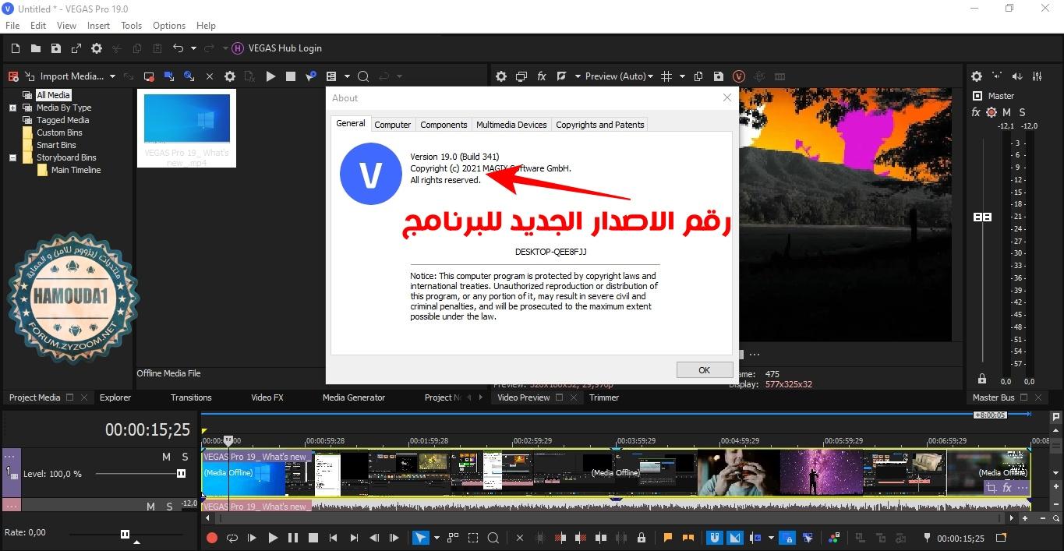Expand the Media By Type tree node
This screenshot has height=551, width=1064.
click(12, 108)
